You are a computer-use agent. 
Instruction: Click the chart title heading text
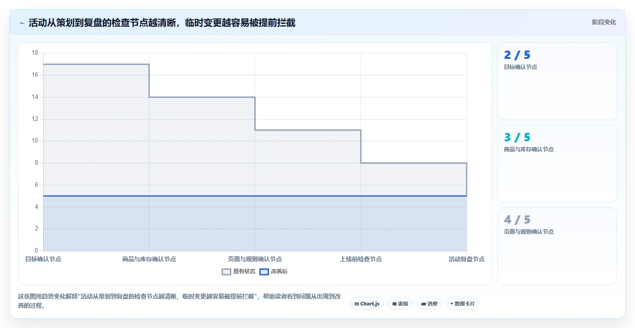point(162,23)
